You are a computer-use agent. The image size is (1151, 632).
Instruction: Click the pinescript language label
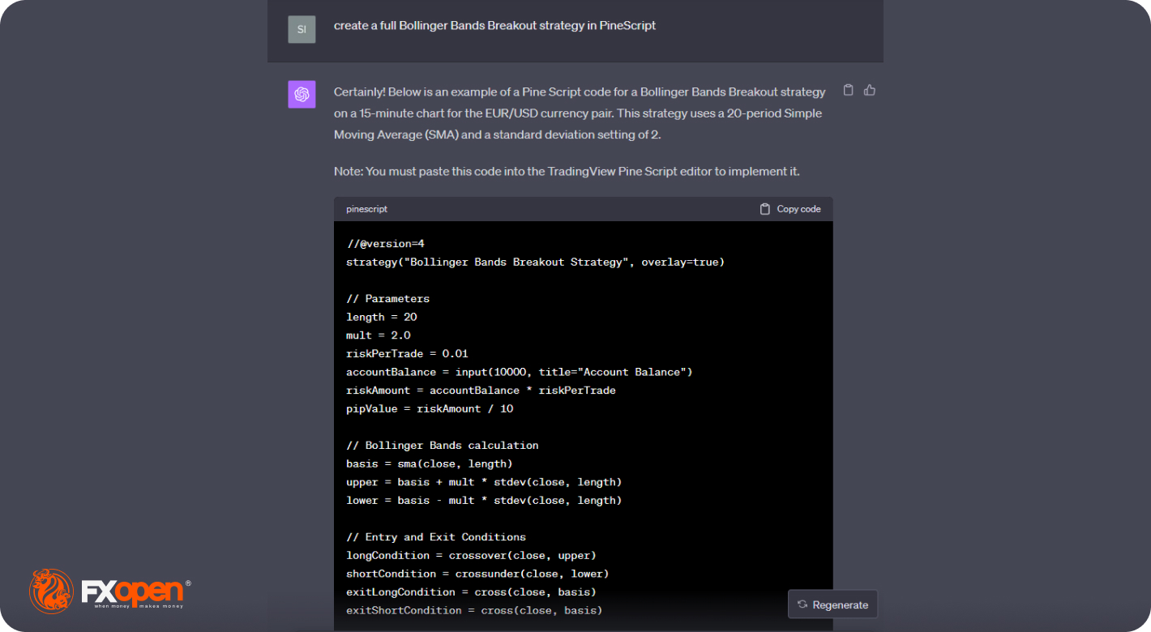[x=366, y=209]
